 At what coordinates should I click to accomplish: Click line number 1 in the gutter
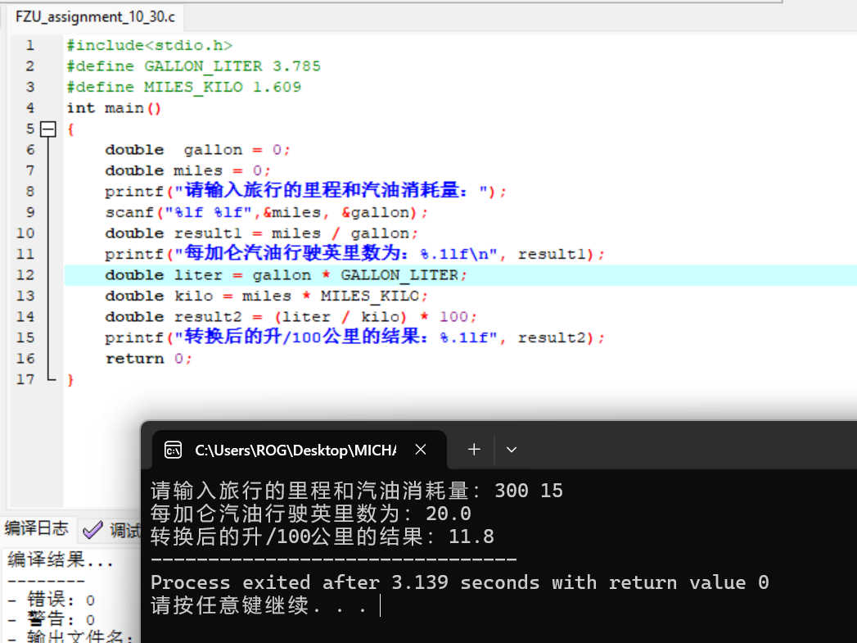pyautogui.click(x=30, y=45)
